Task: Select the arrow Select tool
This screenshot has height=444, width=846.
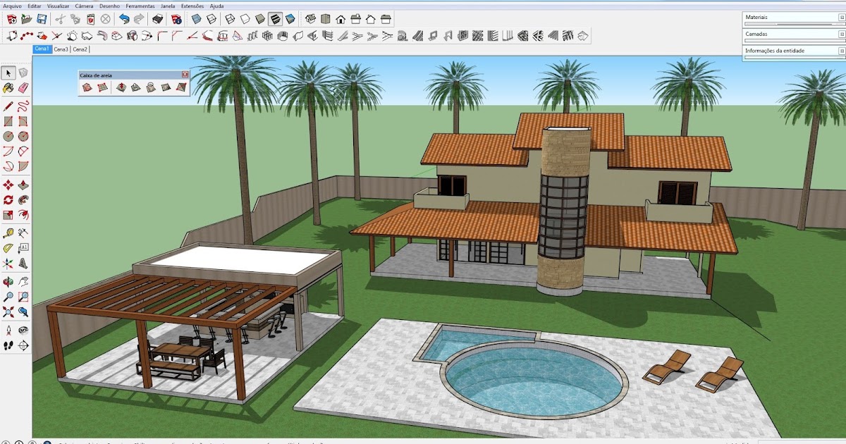Action: [8, 73]
